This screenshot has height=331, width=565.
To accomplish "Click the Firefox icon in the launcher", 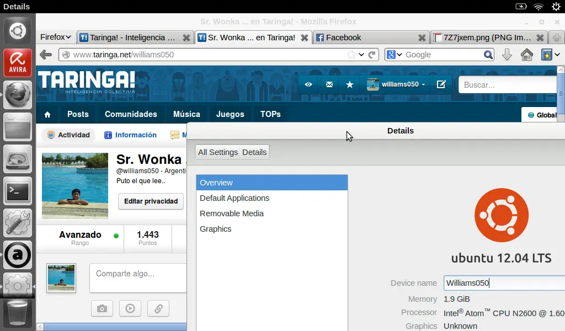I will (17, 94).
